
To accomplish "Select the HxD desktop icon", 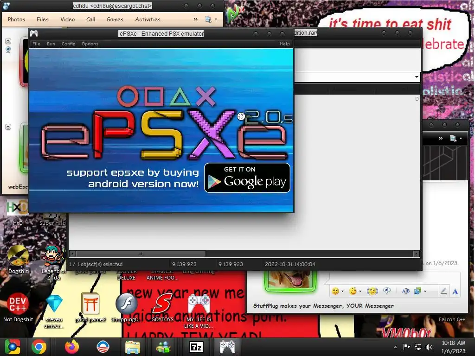I will tap(18, 212).
